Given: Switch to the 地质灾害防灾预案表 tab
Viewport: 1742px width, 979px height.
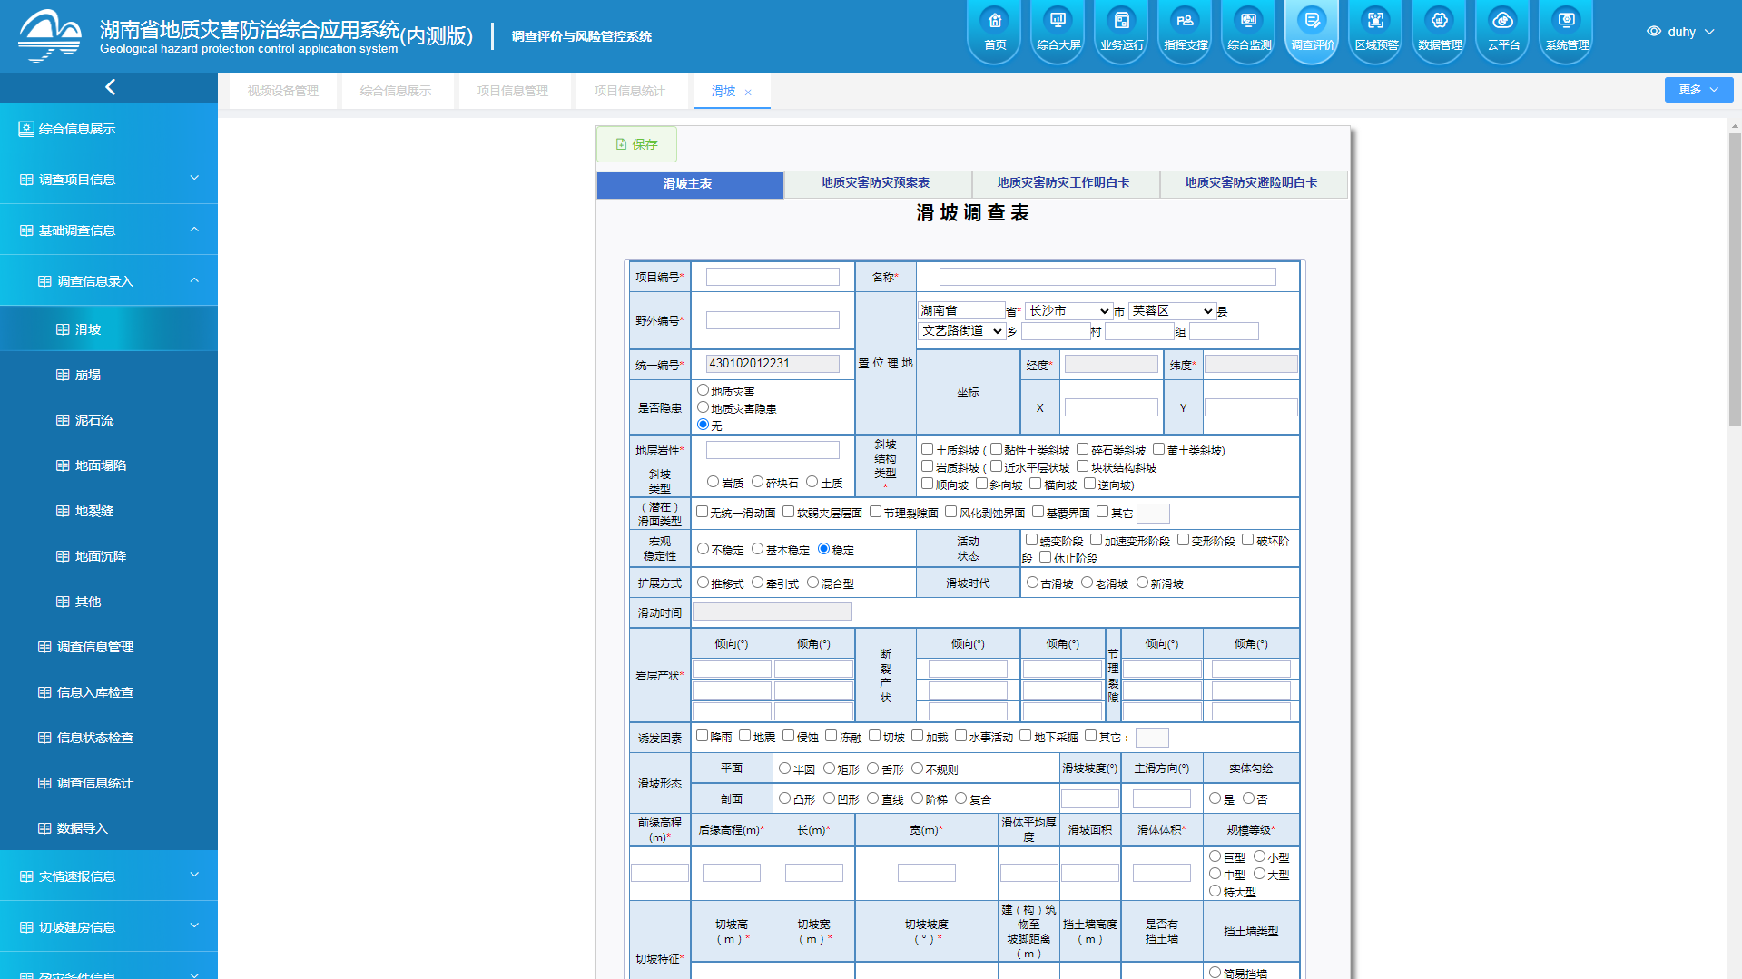Looking at the screenshot, I should [x=875, y=181].
